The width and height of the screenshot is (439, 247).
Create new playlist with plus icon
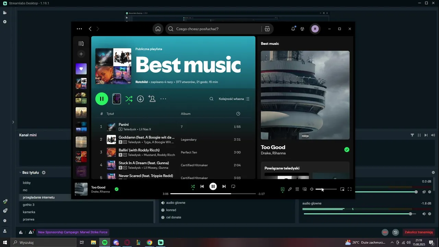coord(81,54)
